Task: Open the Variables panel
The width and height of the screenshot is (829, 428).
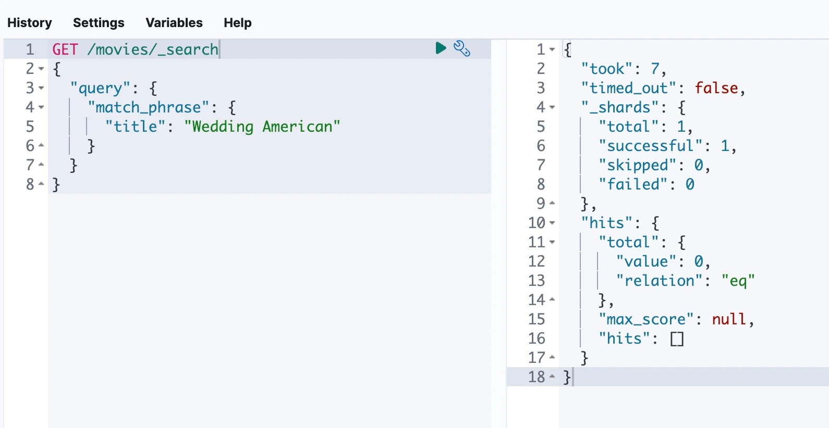Action: pos(174,23)
